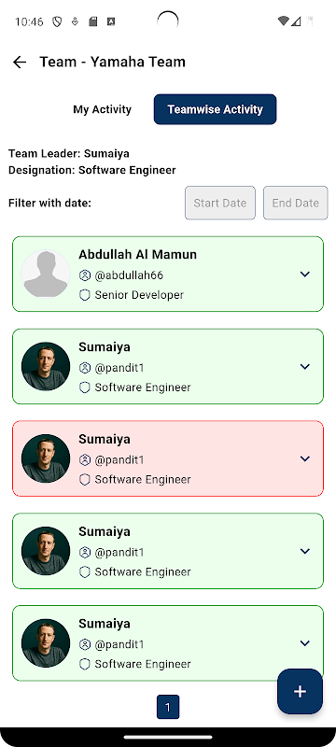This screenshot has height=747, width=336.
Task: Go to pagination page 1
Action: point(168,707)
